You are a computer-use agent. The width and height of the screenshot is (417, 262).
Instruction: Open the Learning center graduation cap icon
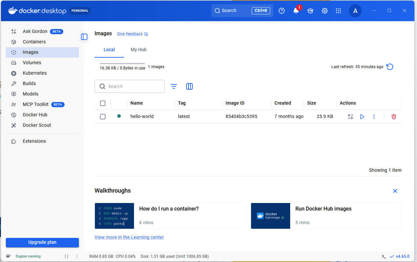tap(310, 11)
